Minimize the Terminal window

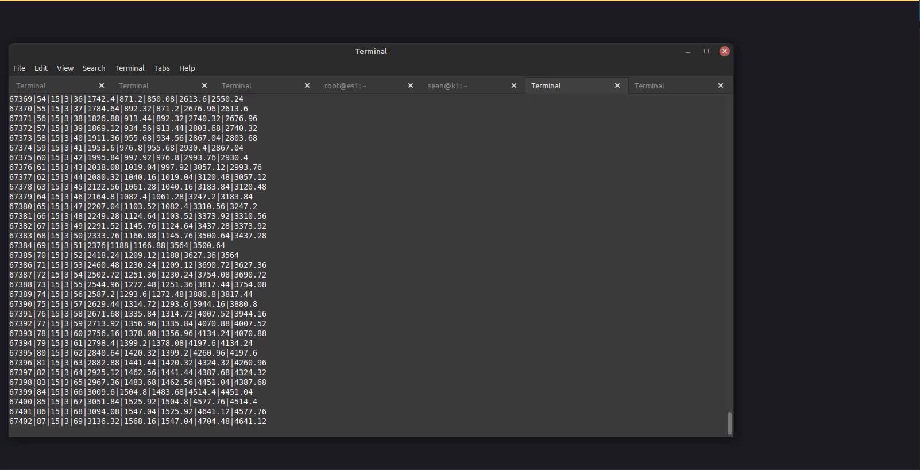687,51
